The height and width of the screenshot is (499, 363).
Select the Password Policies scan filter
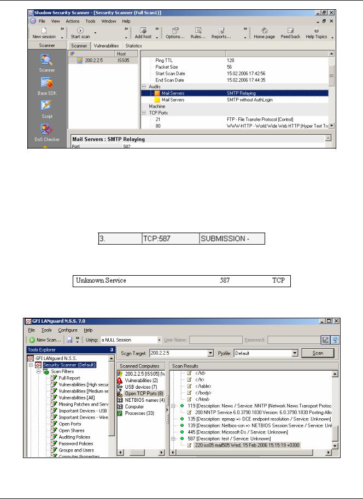[x=76, y=444]
